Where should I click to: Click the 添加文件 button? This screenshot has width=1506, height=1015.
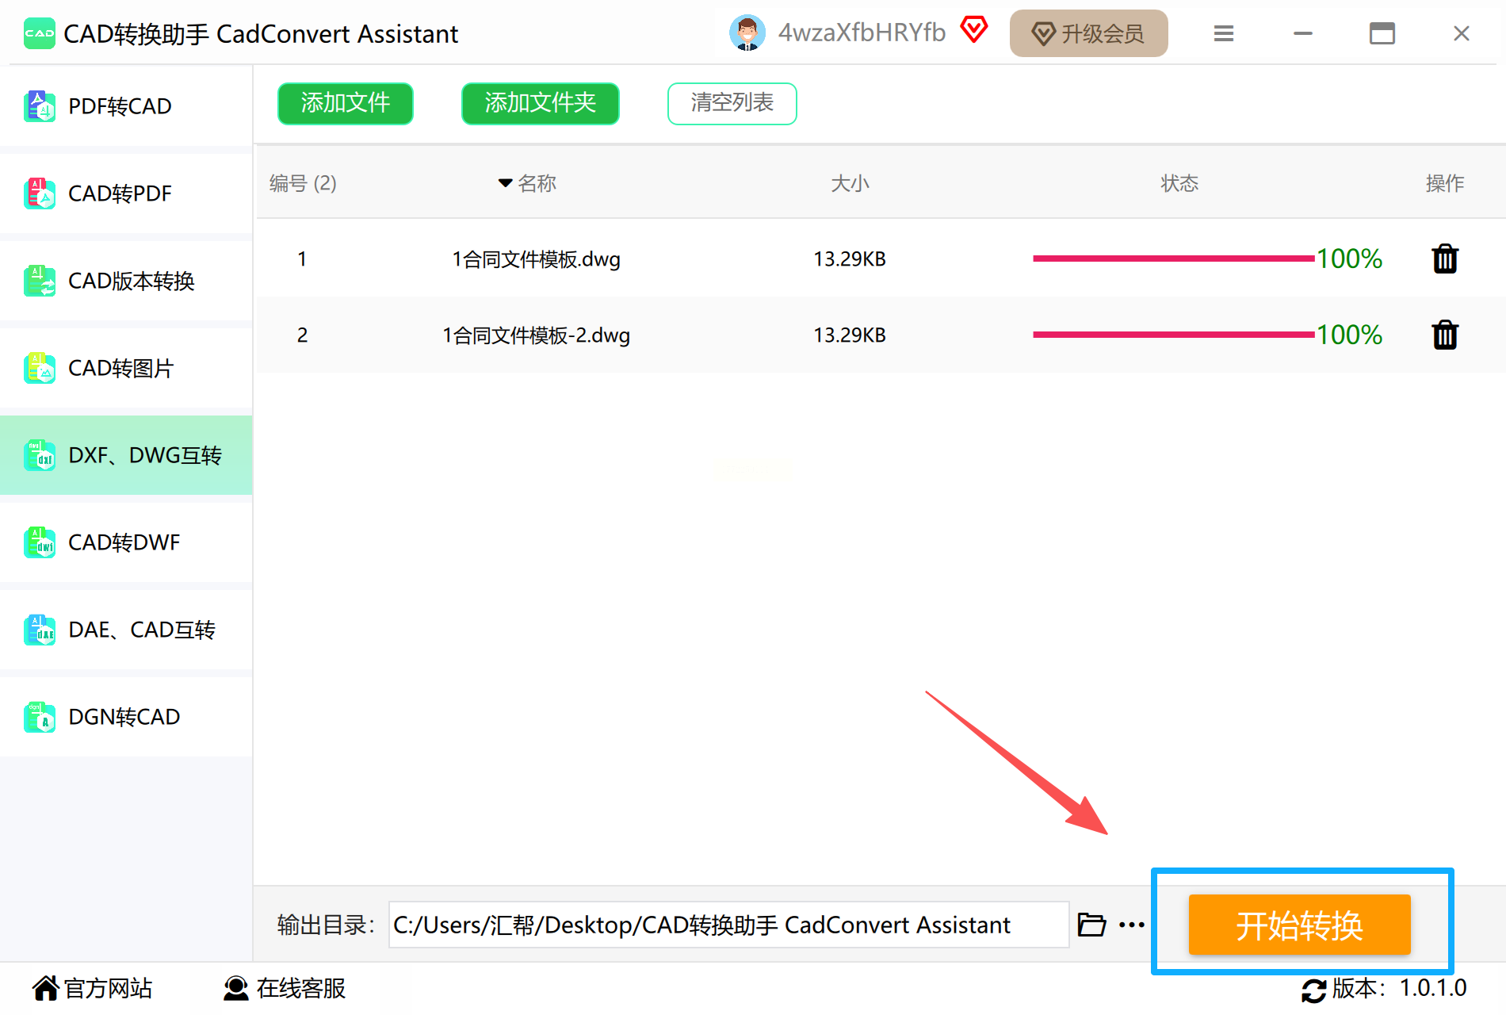[346, 103]
